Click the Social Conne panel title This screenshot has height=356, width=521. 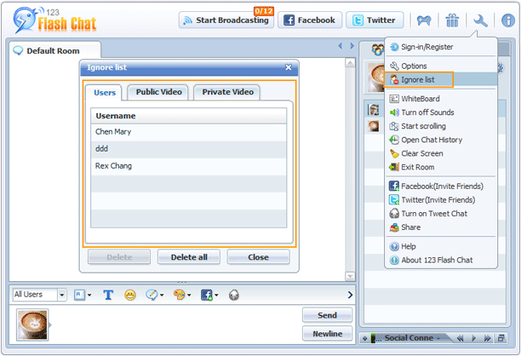click(x=409, y=338)
